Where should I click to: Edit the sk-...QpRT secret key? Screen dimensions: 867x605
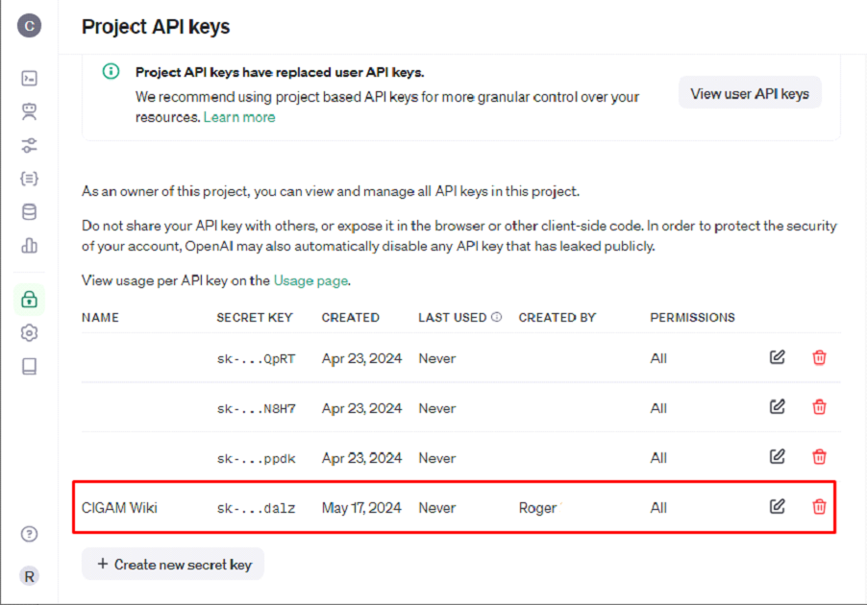[x=778, y=357]
